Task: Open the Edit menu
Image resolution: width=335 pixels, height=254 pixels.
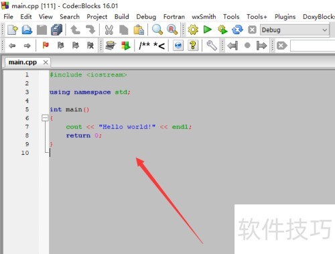Action: tap(26, 17)
